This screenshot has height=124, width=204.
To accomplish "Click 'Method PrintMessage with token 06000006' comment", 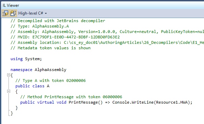I will 71,97.
